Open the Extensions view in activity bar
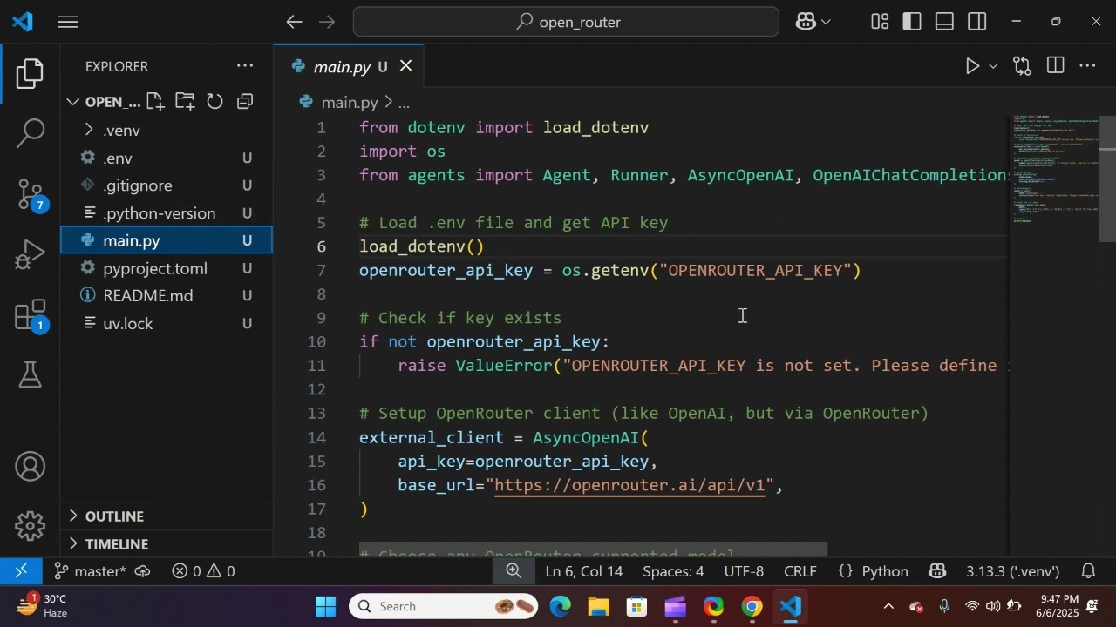 click(x=30, y=316)
